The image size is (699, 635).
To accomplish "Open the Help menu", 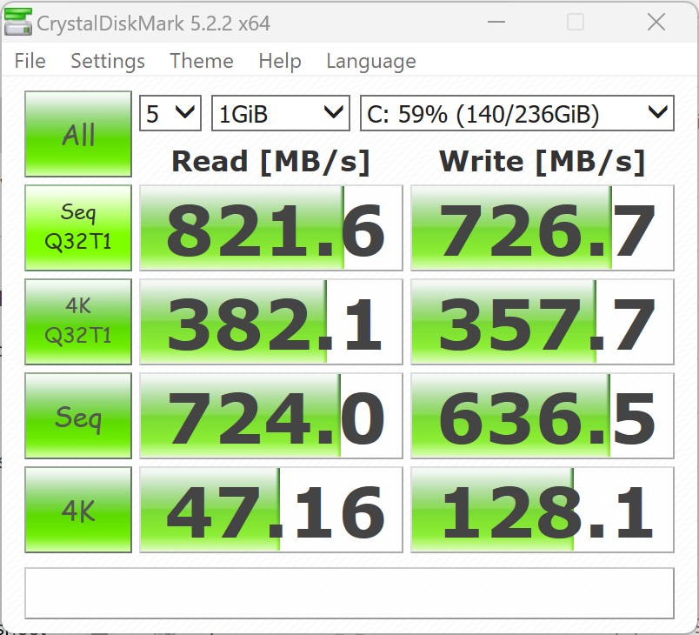I will click(280, 61).
